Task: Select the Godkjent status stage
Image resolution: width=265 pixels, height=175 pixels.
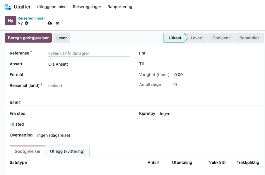Action: click(x=221, y=38)
